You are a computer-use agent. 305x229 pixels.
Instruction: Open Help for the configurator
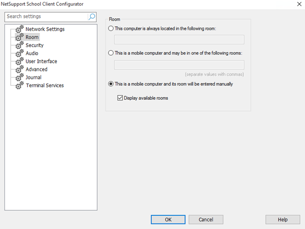pyautogui.click(x=283, y=219)
